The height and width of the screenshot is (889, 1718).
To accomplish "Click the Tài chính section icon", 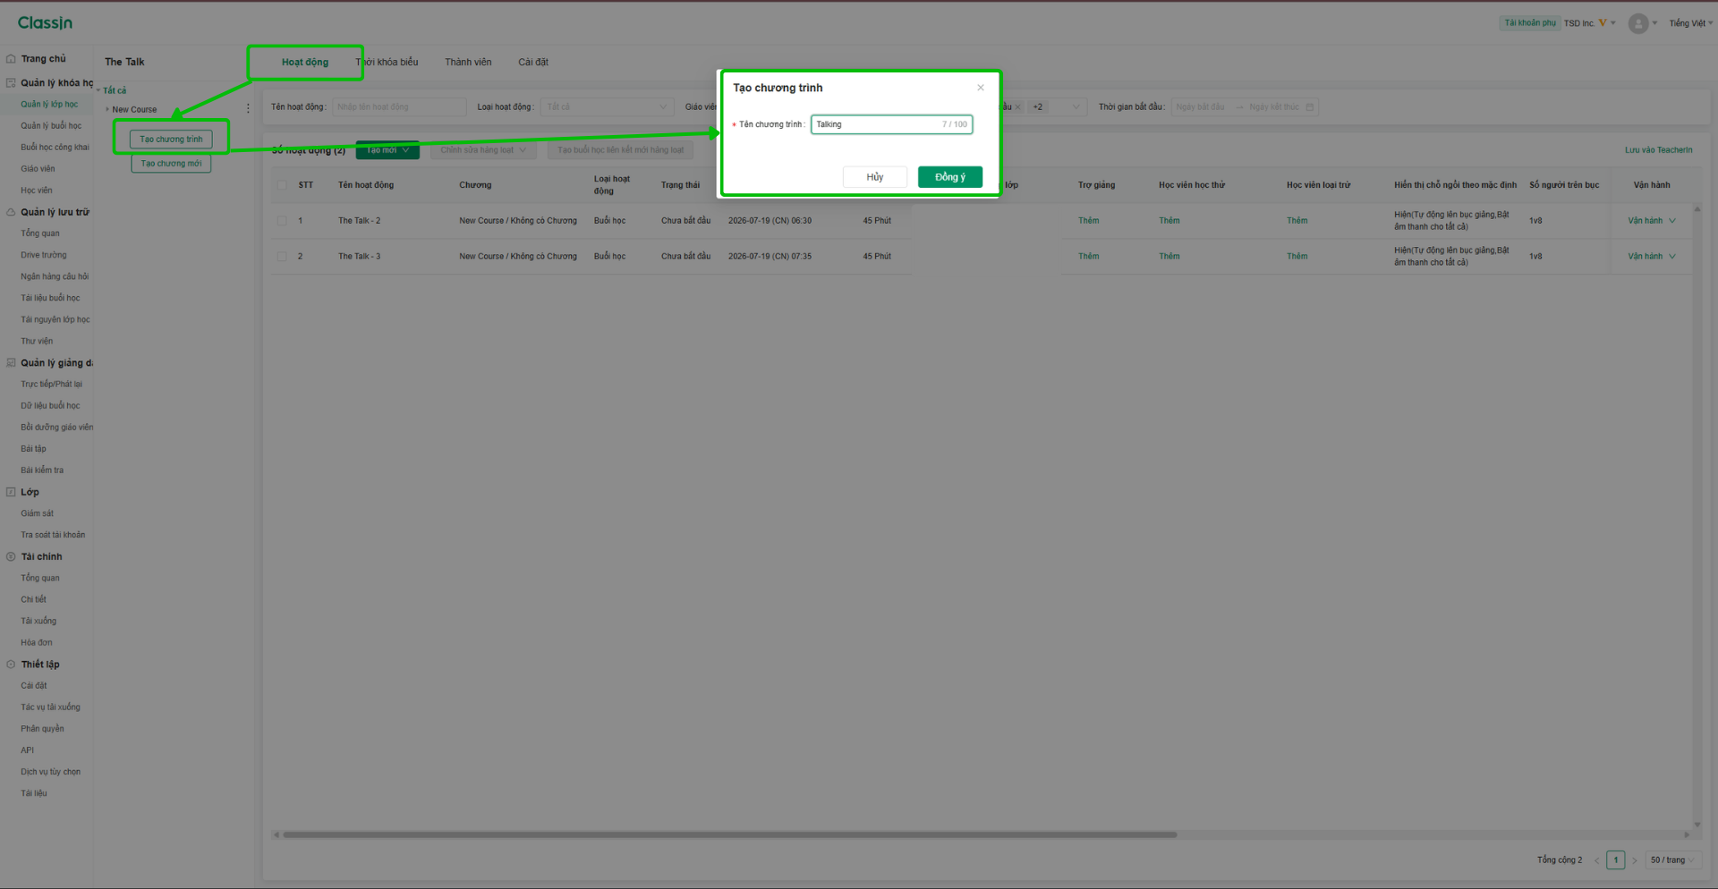I will click(x=11, y=556).
